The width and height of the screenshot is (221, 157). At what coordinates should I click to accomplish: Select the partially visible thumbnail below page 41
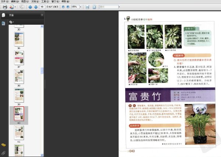19,150
